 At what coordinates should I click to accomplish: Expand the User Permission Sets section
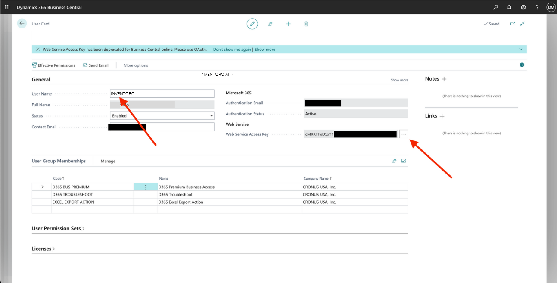pyautogui.click(x=58, y=228)
